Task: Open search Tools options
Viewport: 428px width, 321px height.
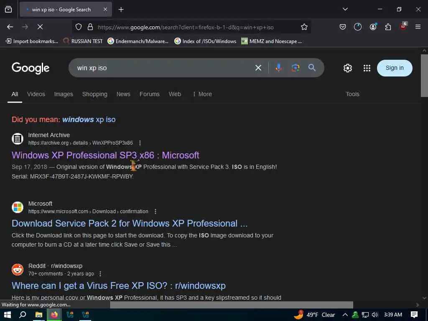Action: click(x=352, y=94)
